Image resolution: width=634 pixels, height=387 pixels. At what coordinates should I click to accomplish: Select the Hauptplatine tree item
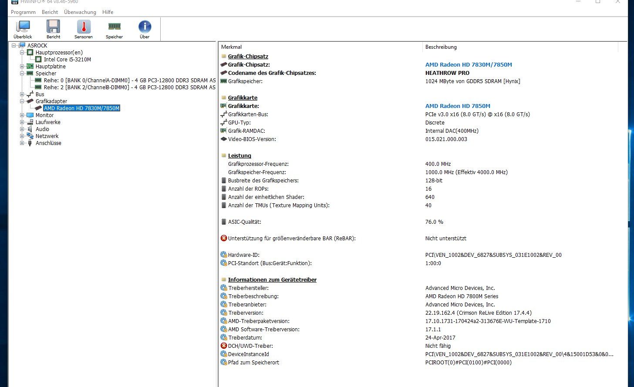point(51,66)
